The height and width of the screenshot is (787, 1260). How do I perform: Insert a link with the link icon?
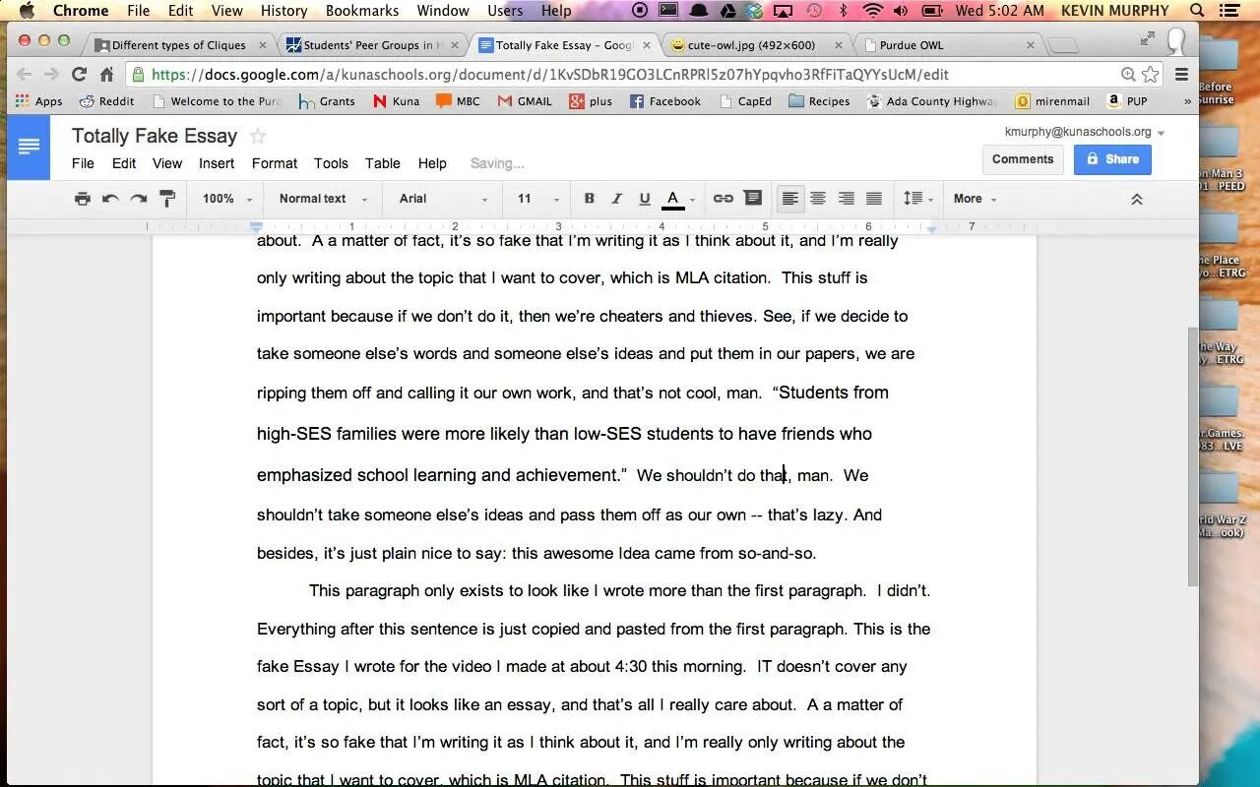point(724,199)
